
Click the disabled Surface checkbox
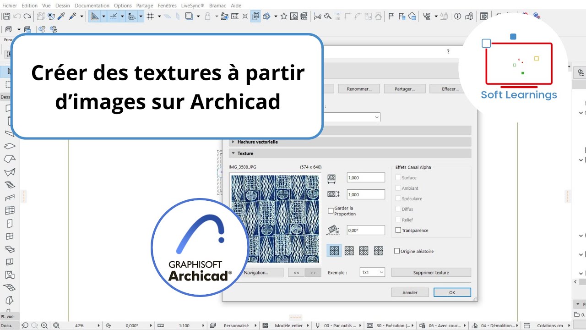click(x=398, y=177)
